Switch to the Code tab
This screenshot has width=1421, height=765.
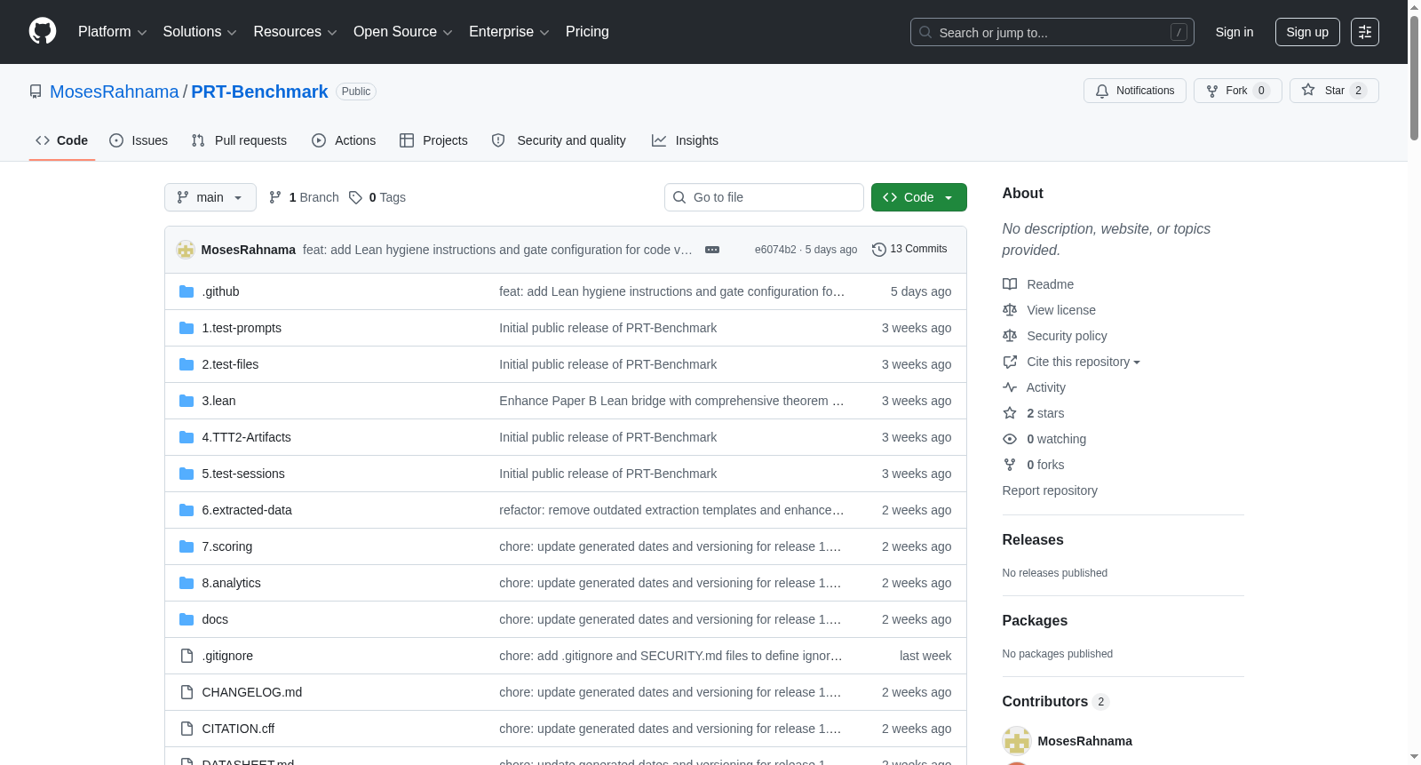click(x=62, y=140)
